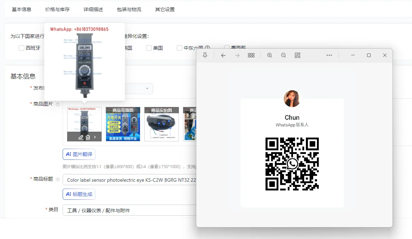The image size is (412, 239).
Task: Scan the WhatsApp QR code for Chun
Action: [292, 163]
